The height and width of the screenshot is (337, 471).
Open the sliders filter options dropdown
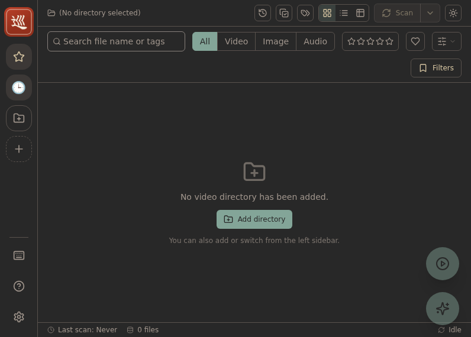pos(447,41)
